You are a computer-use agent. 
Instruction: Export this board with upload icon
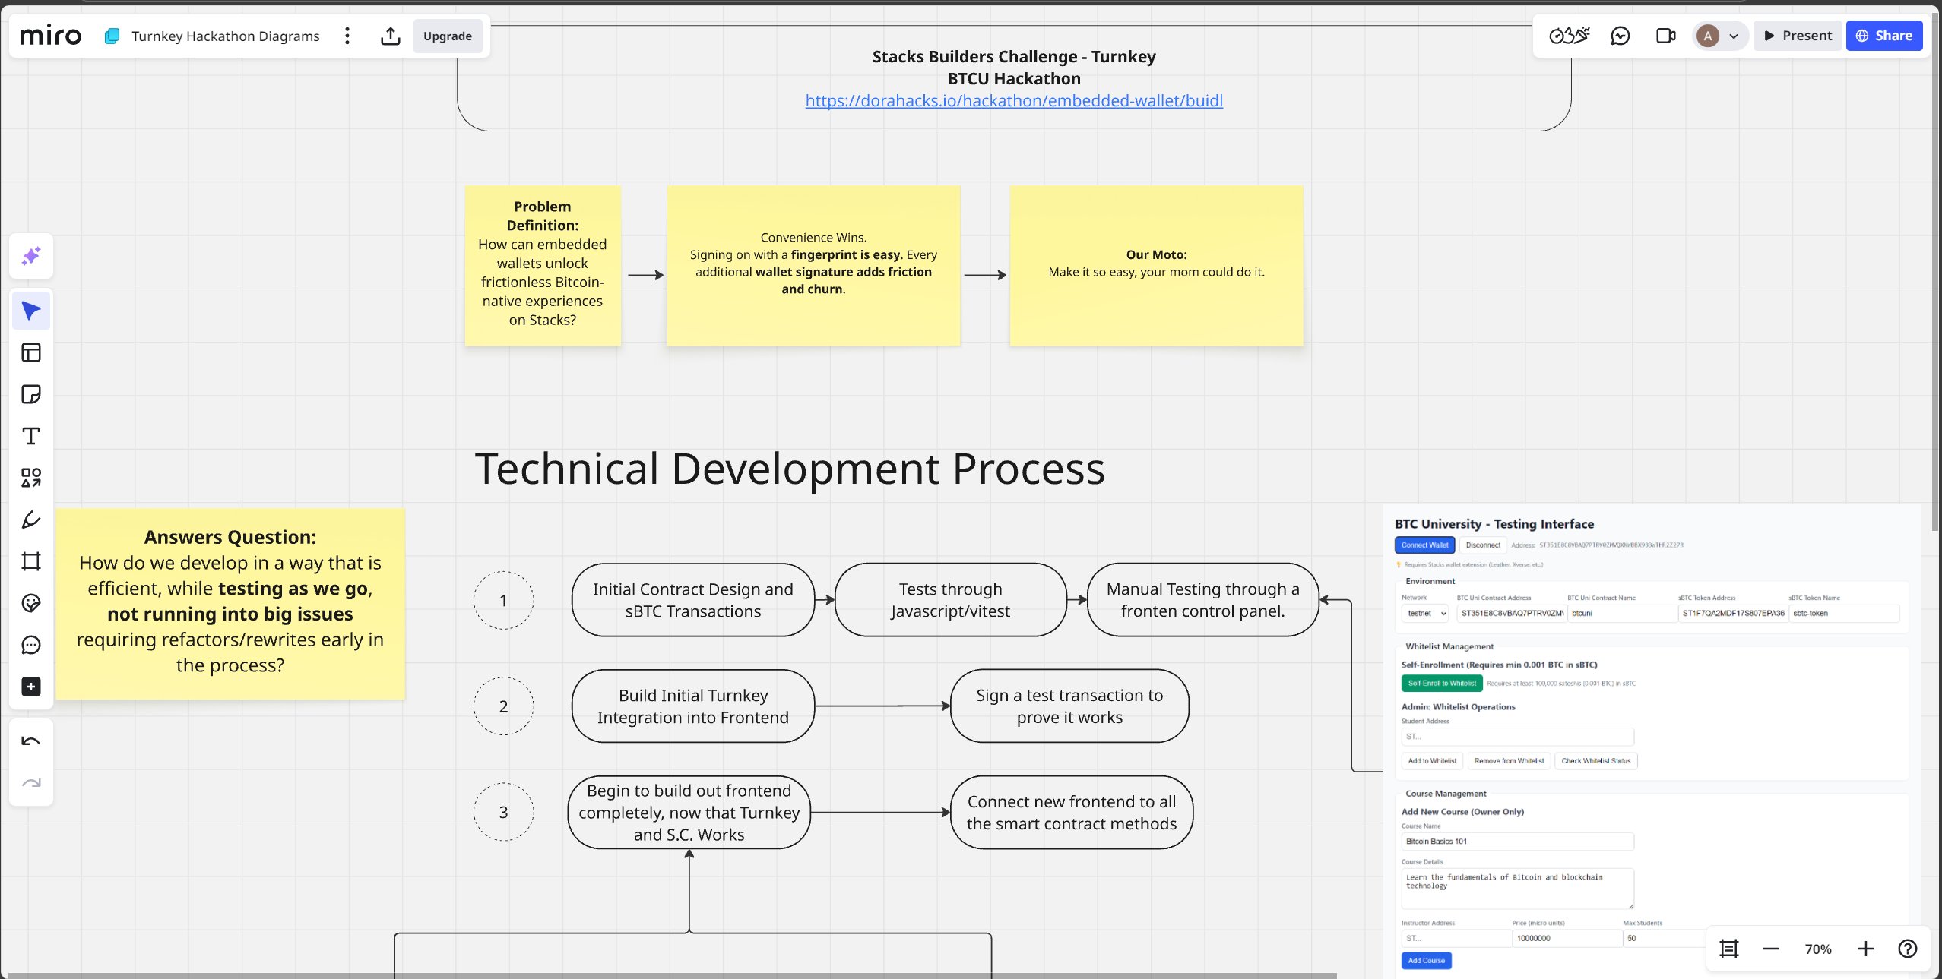coord(391,36)
